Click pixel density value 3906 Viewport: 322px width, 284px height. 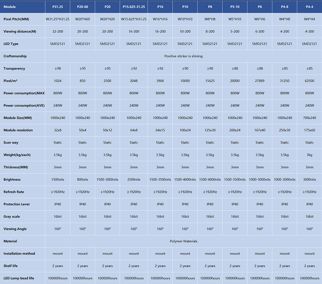160,81
